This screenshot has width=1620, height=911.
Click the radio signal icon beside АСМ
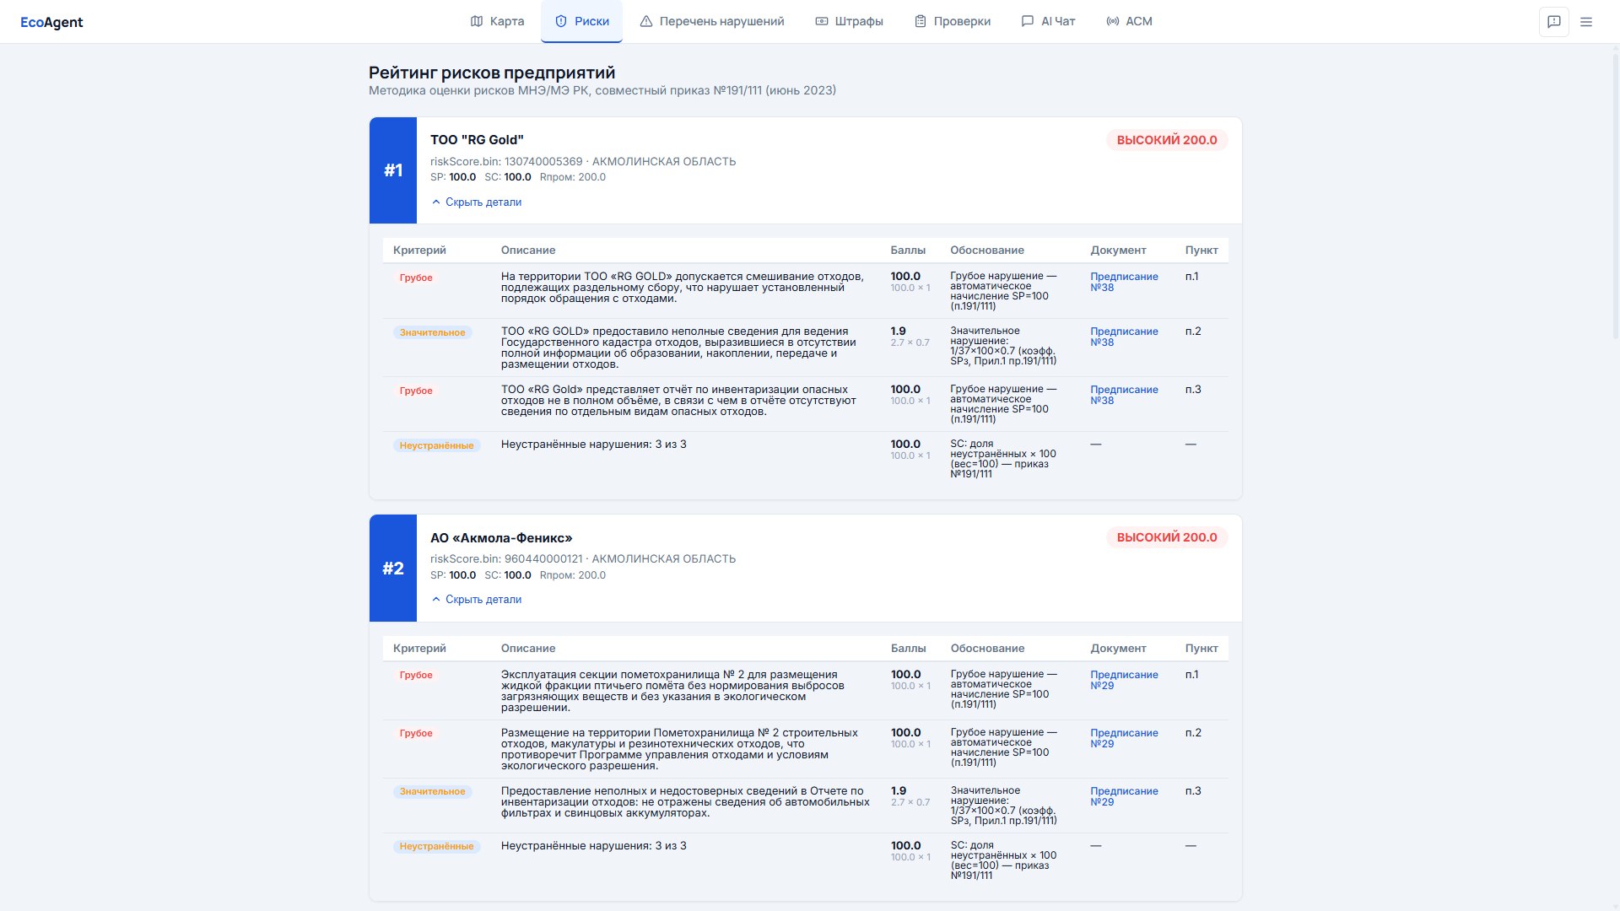(x=1113, y=21)
